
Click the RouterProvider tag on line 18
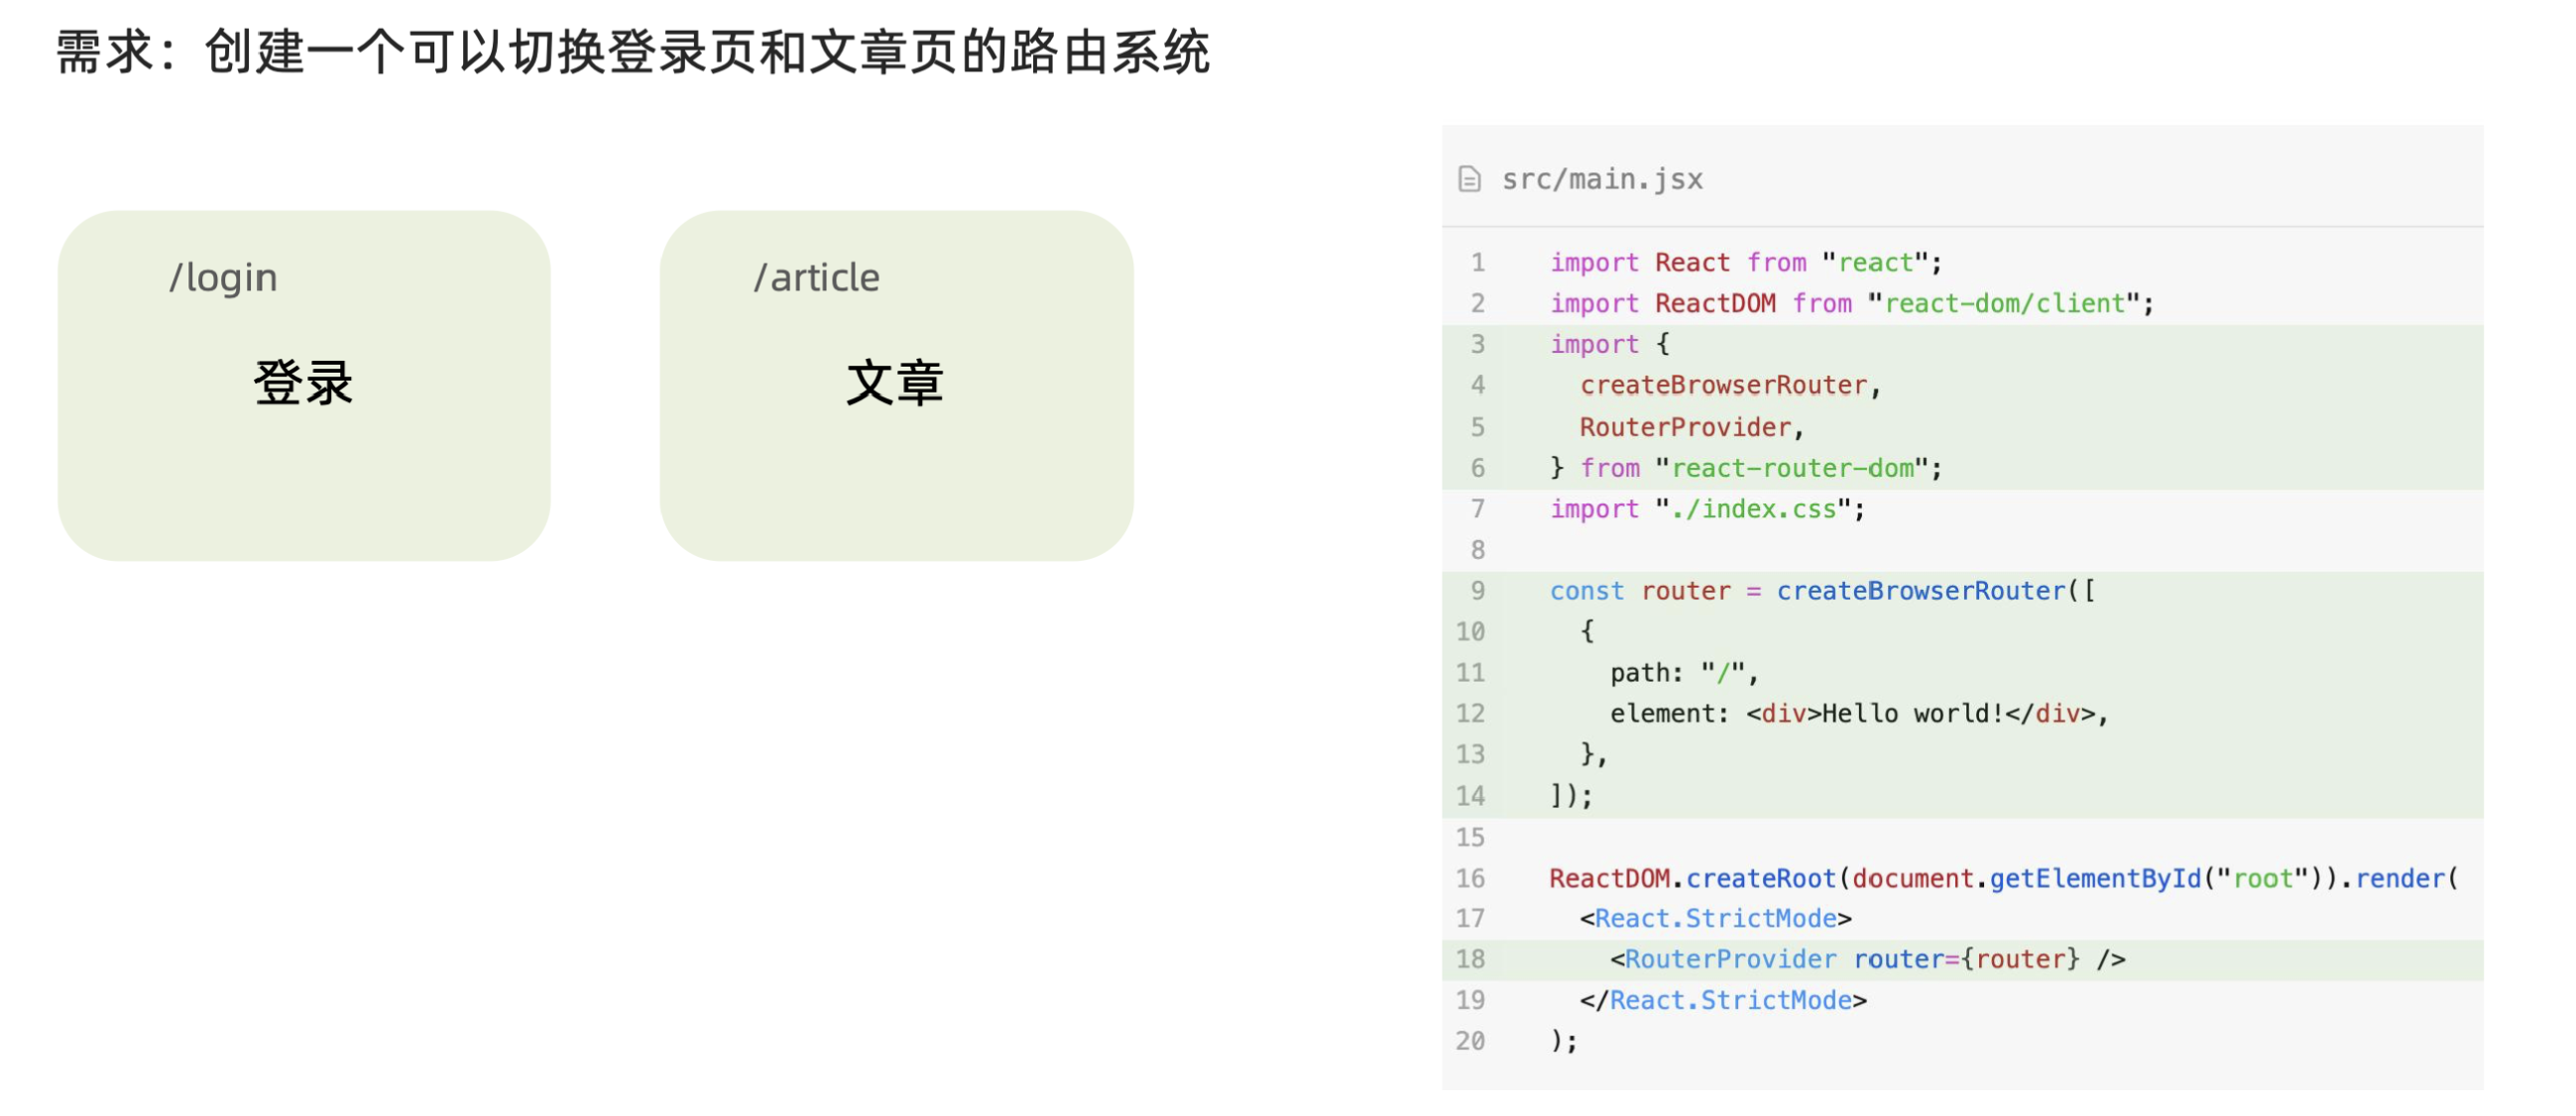(x=1730, y=959)
